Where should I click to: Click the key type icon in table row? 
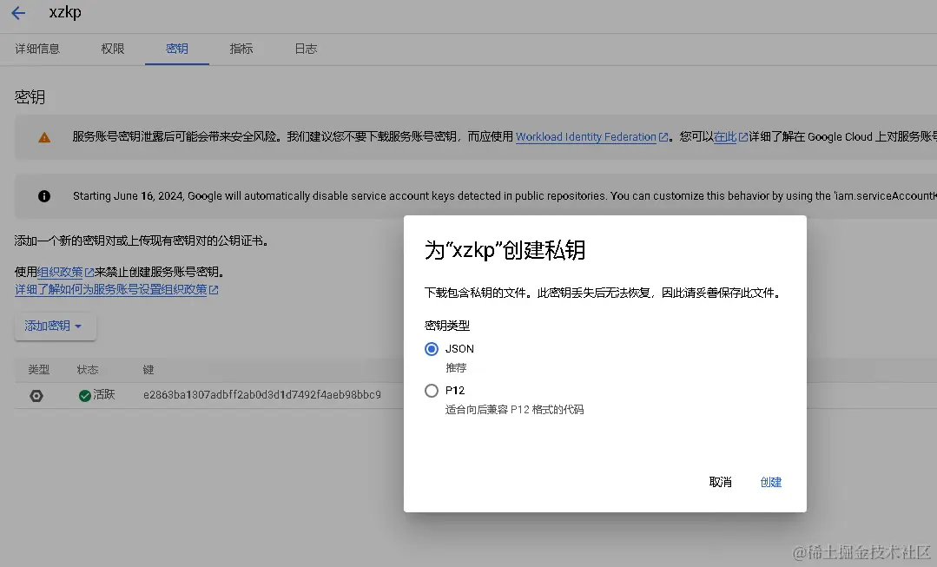coord(36,396)
